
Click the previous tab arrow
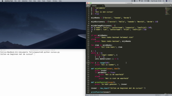87,6
